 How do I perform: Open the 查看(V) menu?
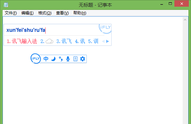point(62,13)
